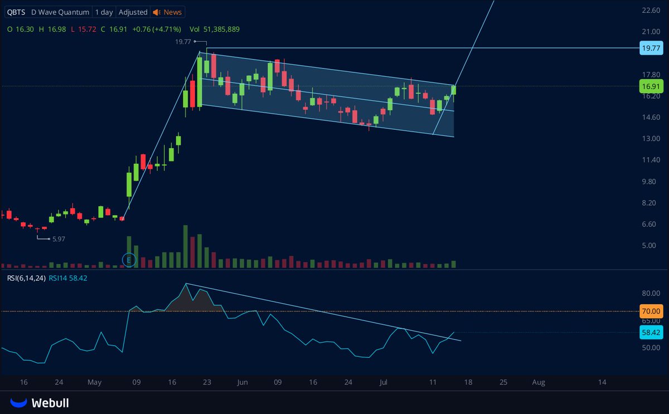Click the 22.60 price axis label

pyautogui.click(x=651, y=11)
